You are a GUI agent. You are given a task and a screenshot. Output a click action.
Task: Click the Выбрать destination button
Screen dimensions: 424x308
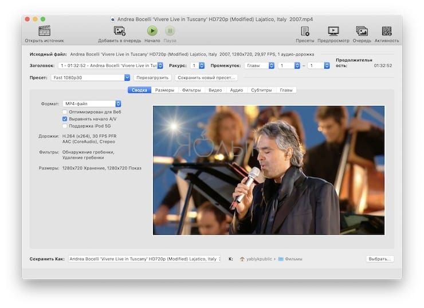(x=380, y=259)
